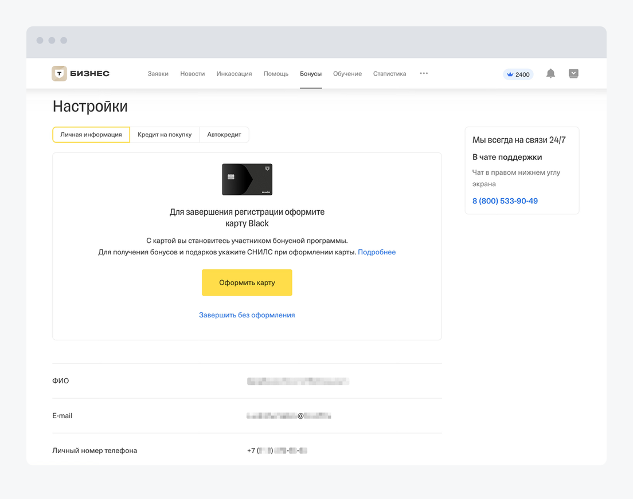Image resolution: width=633 pixels, height=499 pixels.
Task: Select Помощь in navigation bar
Action: [x=276, y=74]
